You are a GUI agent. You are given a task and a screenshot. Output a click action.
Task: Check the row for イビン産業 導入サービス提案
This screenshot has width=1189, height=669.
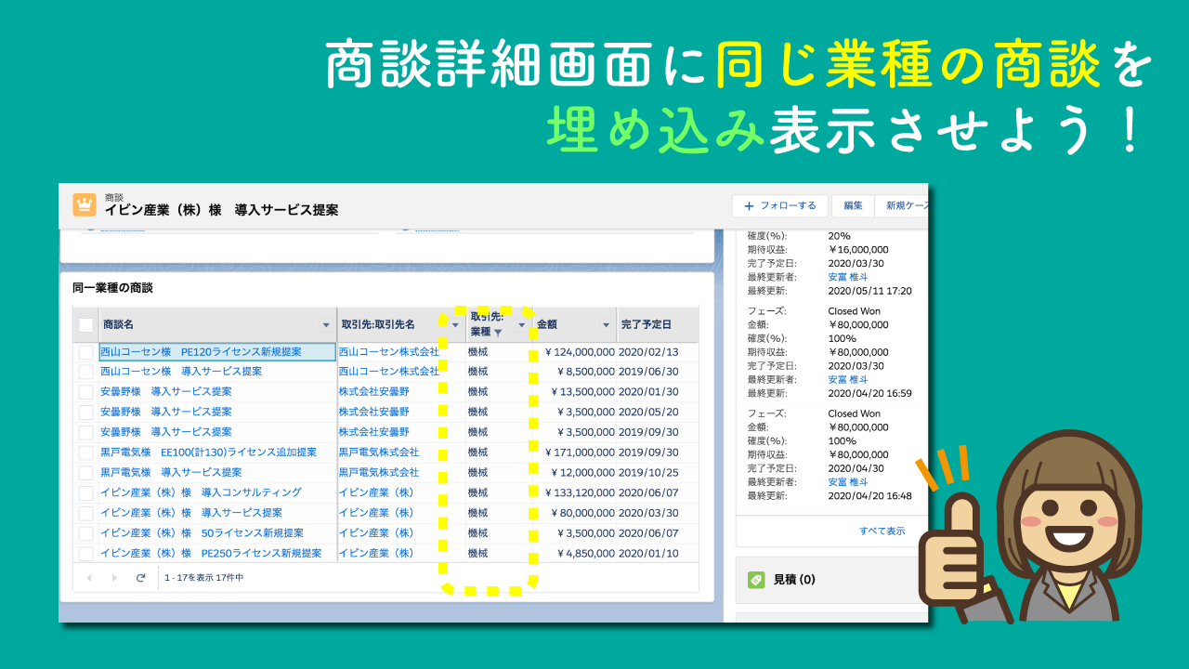click(x=85, y=513)
